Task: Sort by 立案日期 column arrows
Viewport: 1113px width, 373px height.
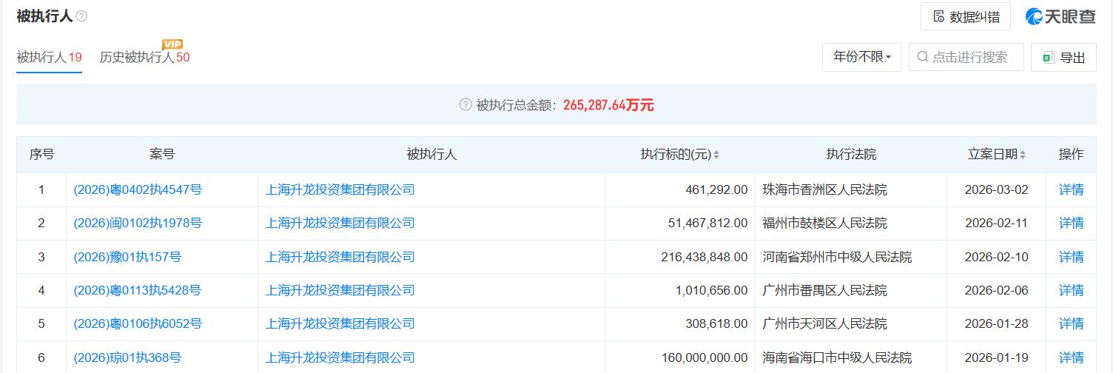Action: [1023, 155]
